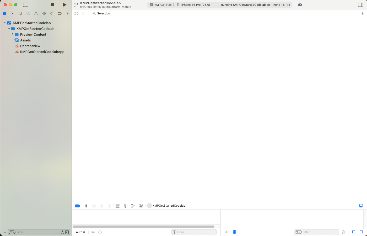Click the branch name try/2294-kotlin-multiplatform-mobile
367x236 pixels.
[106, 7]
